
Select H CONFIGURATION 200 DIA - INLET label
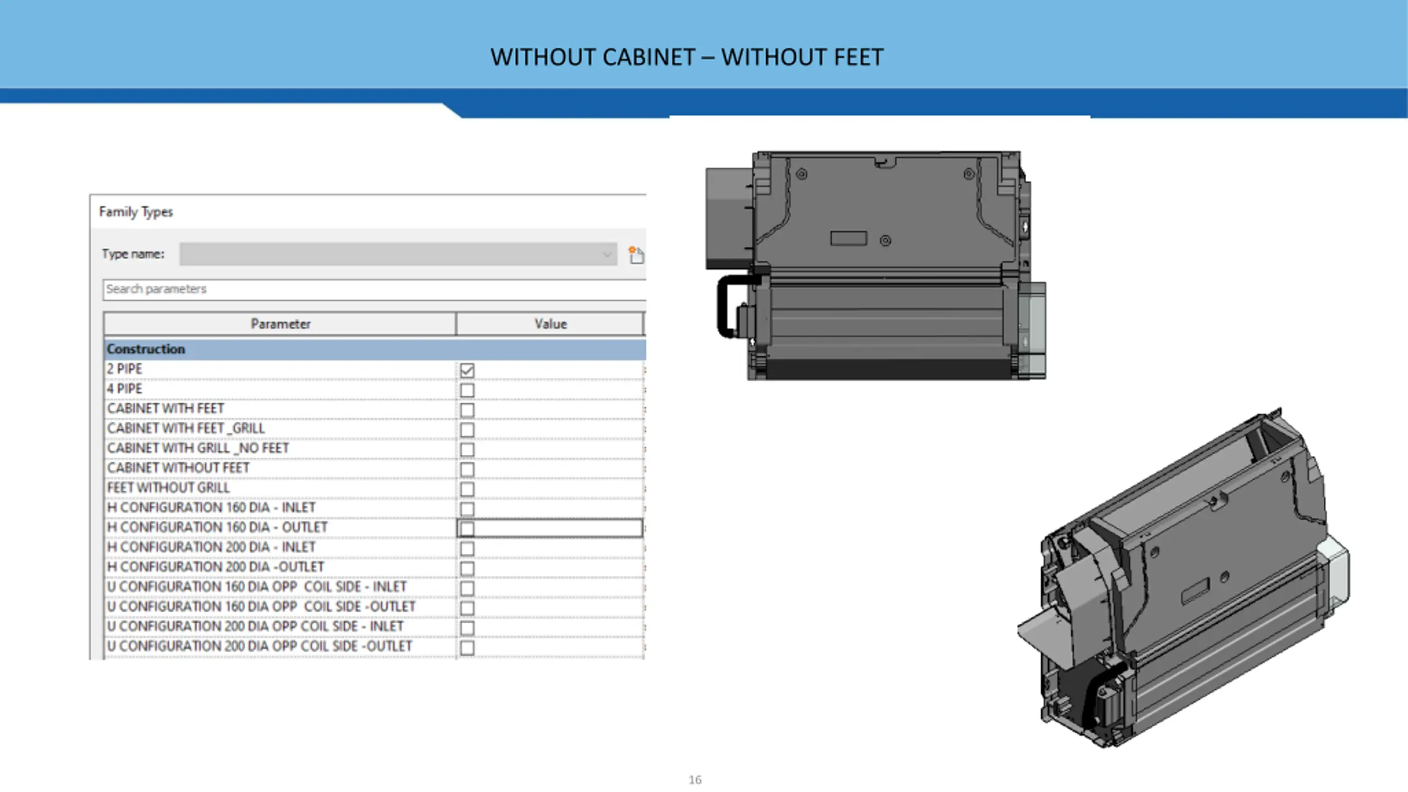[x=211, y=547]
